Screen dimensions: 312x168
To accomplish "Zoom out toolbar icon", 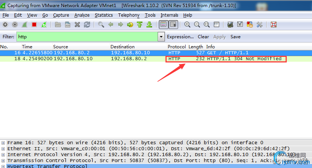I will pos(197,25).
